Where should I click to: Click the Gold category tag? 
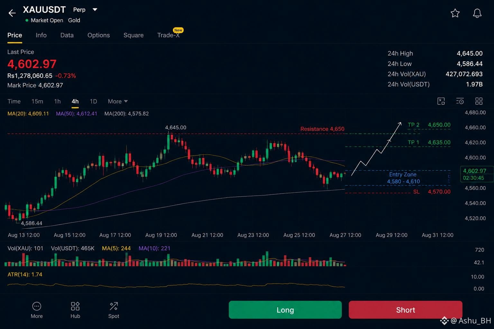click(74, 20)
